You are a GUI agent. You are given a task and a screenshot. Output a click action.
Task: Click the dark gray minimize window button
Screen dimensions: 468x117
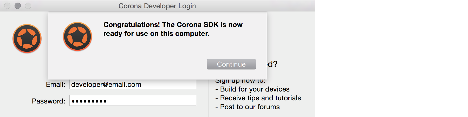[x=18, y=6]
